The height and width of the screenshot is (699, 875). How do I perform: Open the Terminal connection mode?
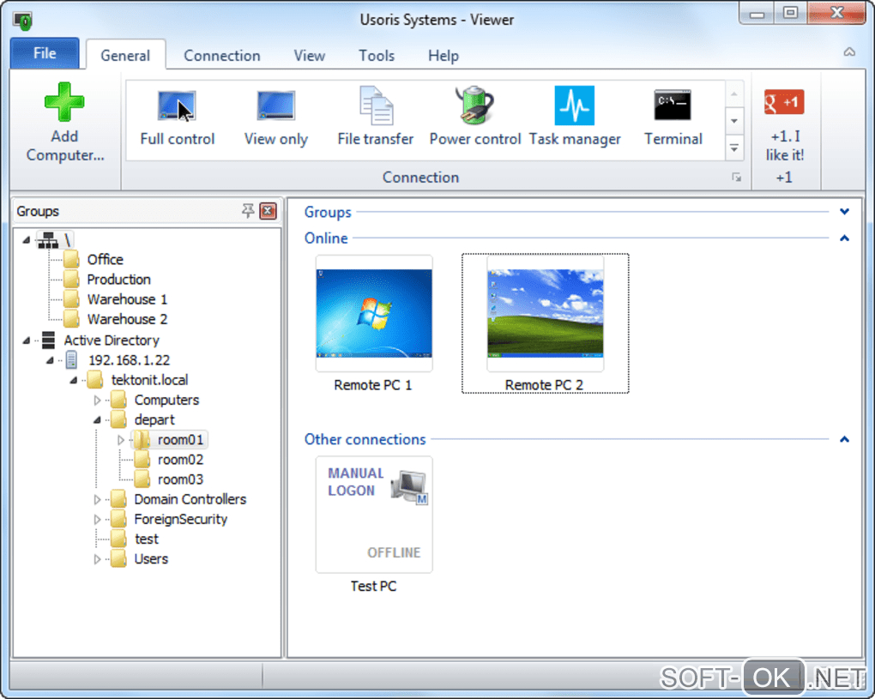[x=673, y=118]
